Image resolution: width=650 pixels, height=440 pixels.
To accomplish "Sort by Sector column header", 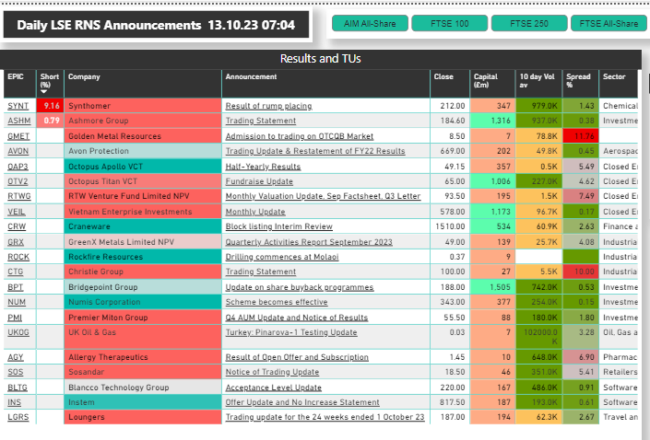I will tap(614, 76).
